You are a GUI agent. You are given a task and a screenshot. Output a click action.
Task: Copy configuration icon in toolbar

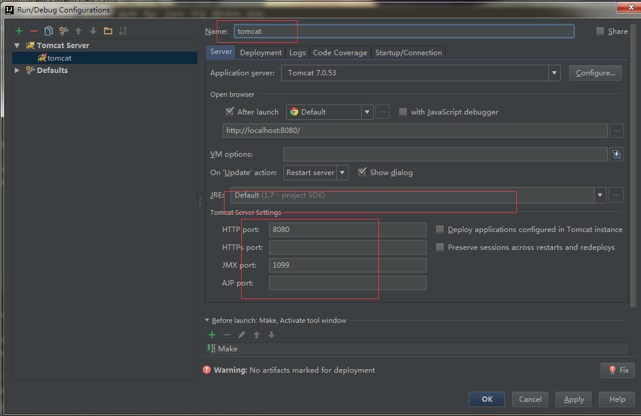tap(48, 31)
